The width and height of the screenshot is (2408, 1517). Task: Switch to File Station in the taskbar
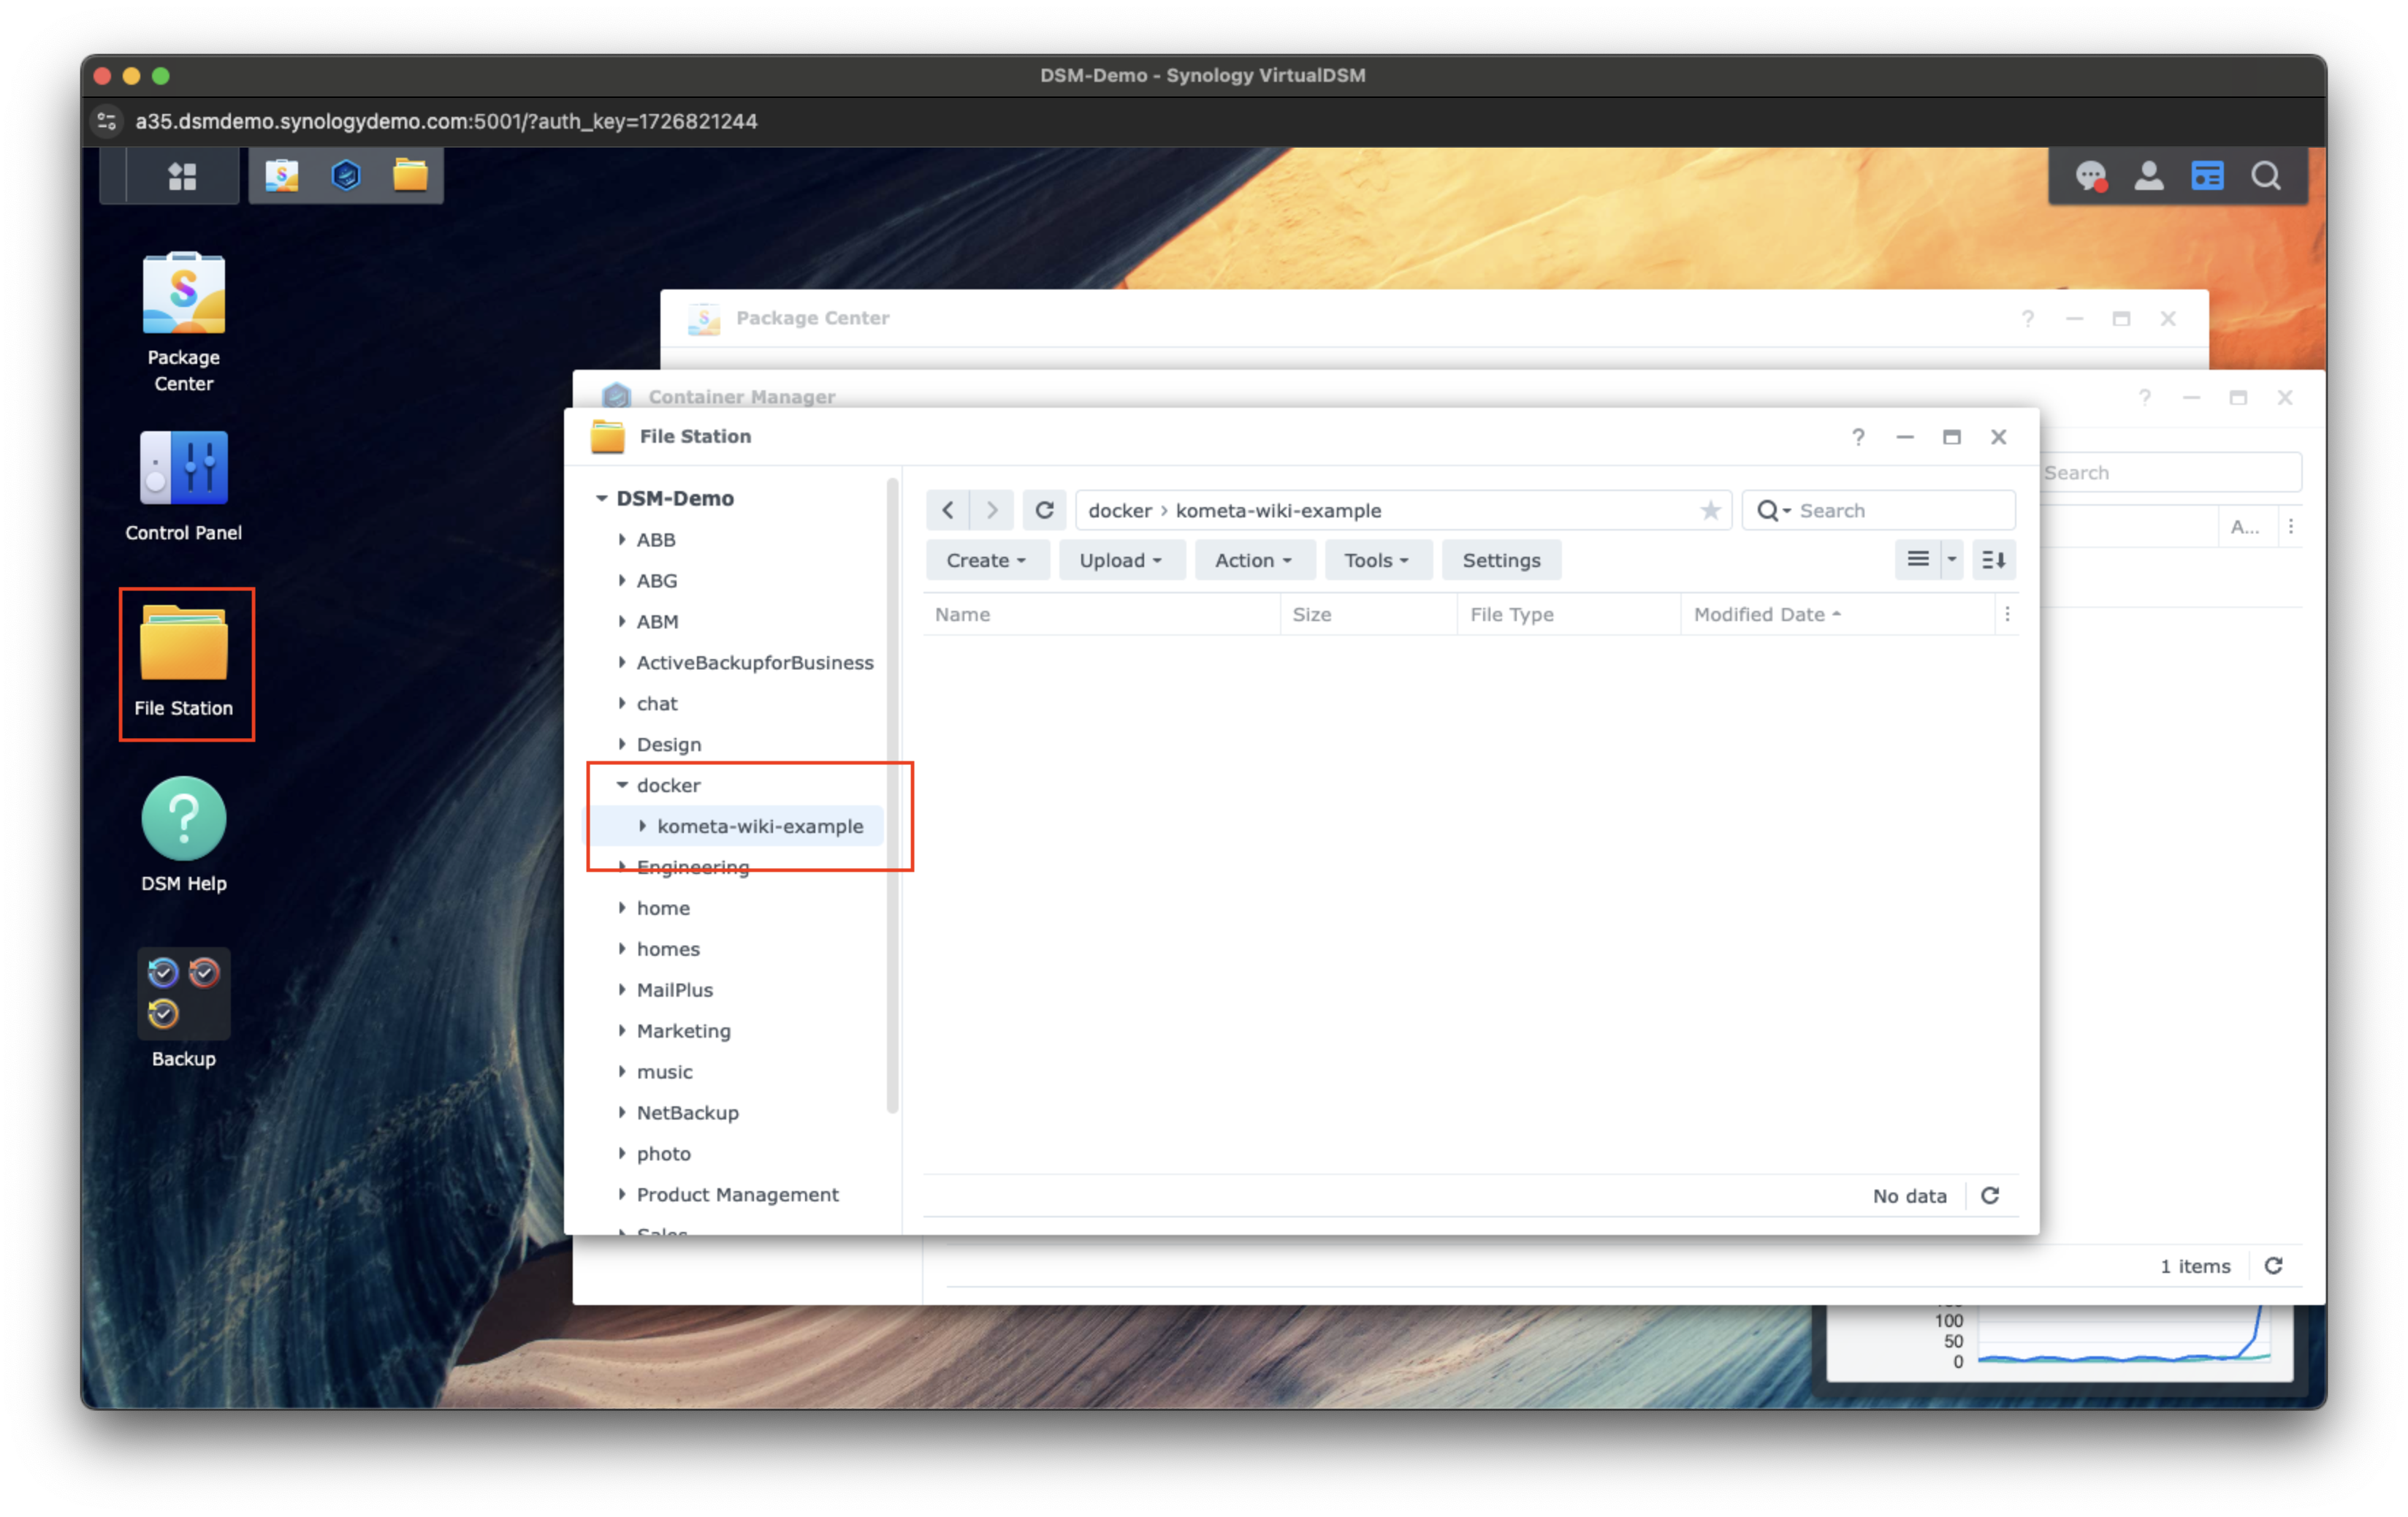tap(410, 176)
